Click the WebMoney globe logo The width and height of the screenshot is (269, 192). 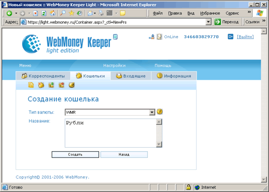pyautogui.click(x=32, y=44)
